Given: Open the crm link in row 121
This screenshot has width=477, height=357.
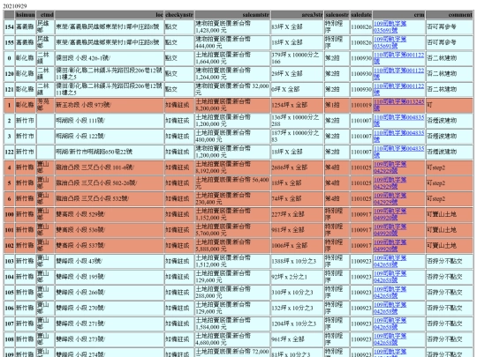Looking at the screenshot, I should point(398,89).
